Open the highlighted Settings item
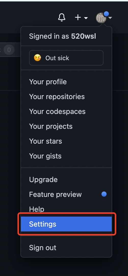This screenshot has height=276, width=128. pyautogui.click(x=66, y=224)
